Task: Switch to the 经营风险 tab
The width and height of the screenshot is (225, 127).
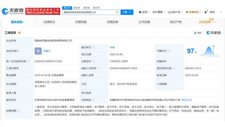Action: coord(81,22)
